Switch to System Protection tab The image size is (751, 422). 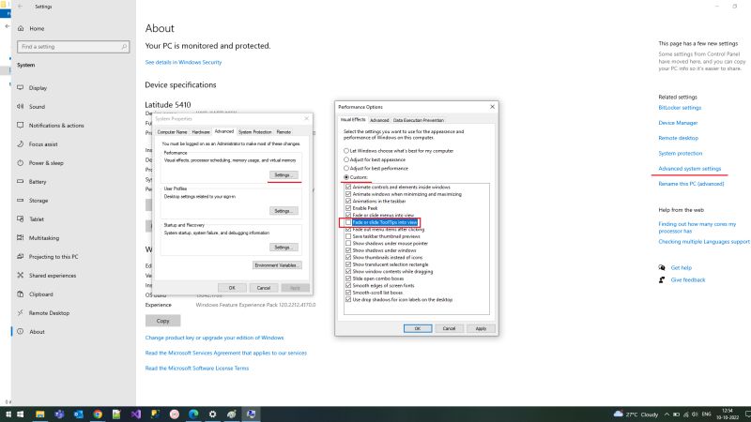[x=254, y=132]
